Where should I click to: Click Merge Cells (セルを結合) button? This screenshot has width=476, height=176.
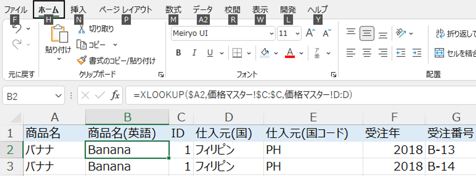pyautogui.click(x=455, y=53)
